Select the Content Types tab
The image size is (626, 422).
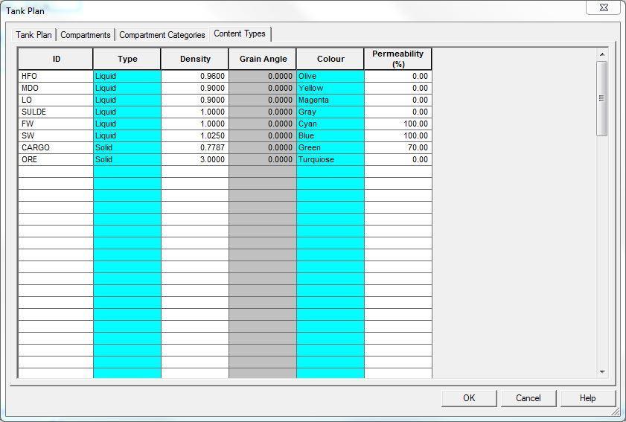click(240, 34)
